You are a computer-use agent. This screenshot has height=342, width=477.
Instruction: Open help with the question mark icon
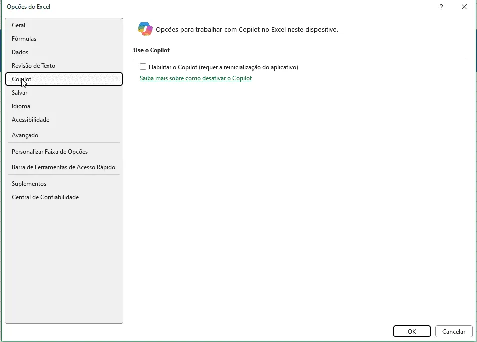pos(441,7)
